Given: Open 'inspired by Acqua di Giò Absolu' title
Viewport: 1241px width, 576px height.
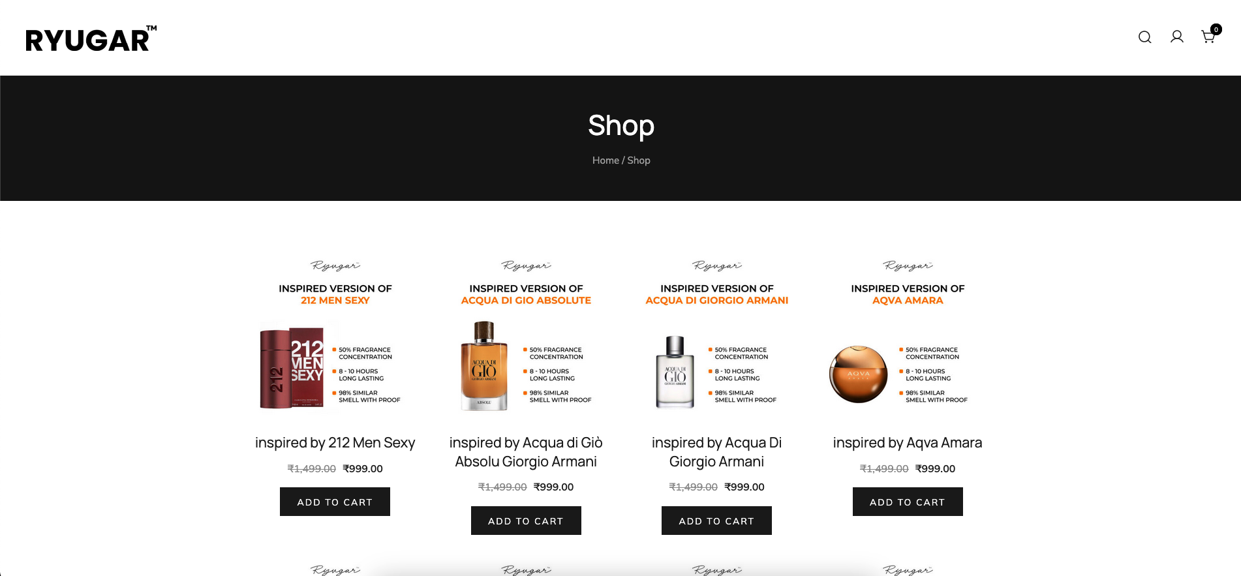Looking at the screenshot, I should coord(526,452).
